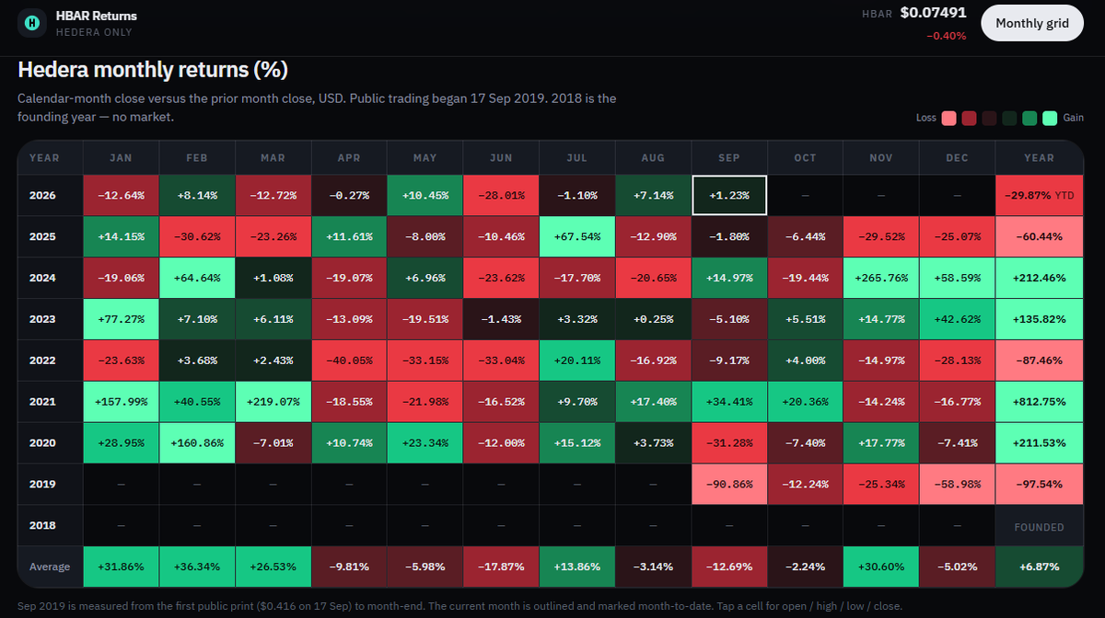Select the 2023 May cell −19.51%
1105x618 pixels.
pos(425,319)
